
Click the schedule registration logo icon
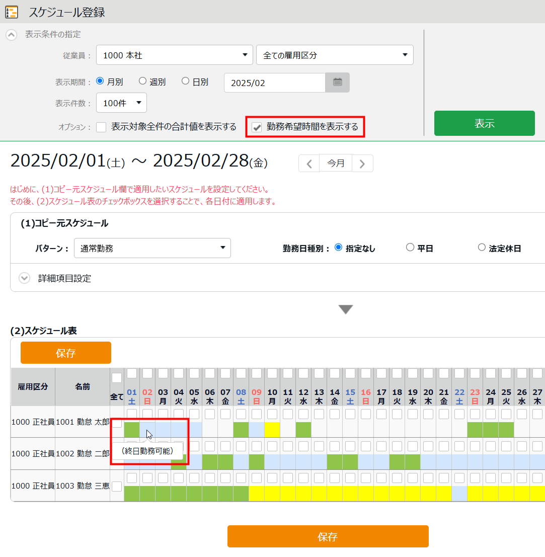pyautogui.click(x=12, y=12)
